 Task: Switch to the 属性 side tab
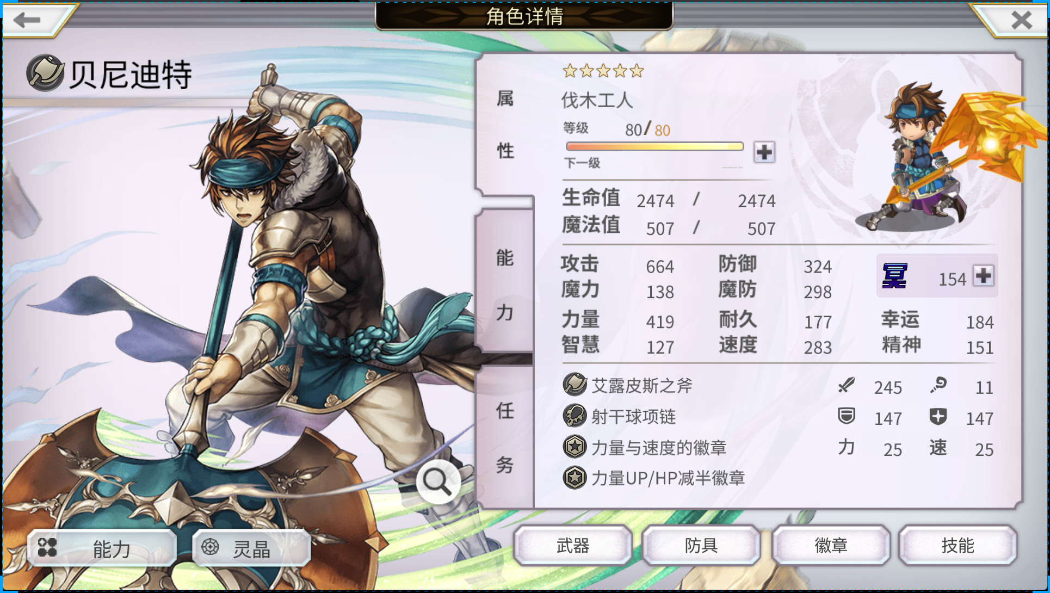[x=505, y=125]
